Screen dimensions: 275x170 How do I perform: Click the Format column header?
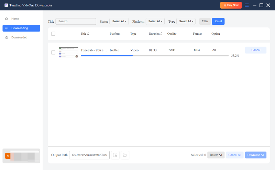click(197, 34)
